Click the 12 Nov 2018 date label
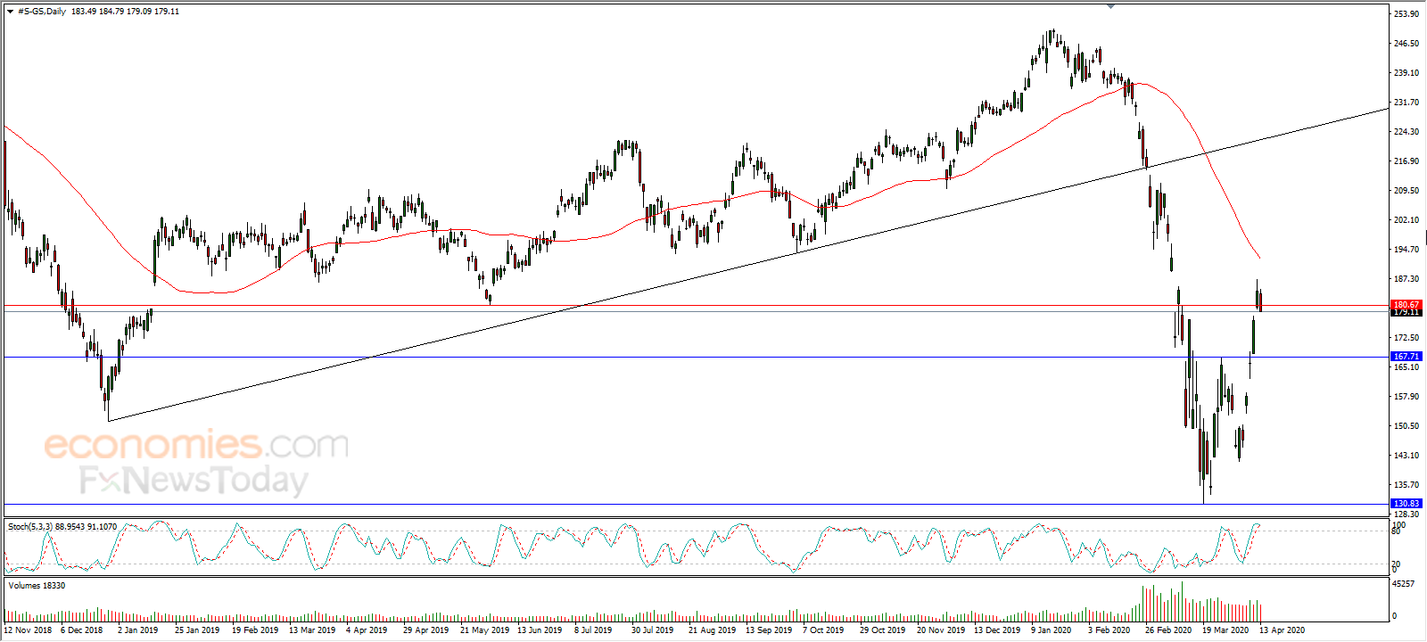This screenshot has height=642, width=1427. pyautogui.click(x=28, y=630)
